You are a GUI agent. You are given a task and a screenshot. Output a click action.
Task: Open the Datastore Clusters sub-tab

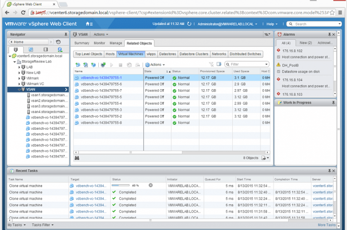[x=194, y=54]
